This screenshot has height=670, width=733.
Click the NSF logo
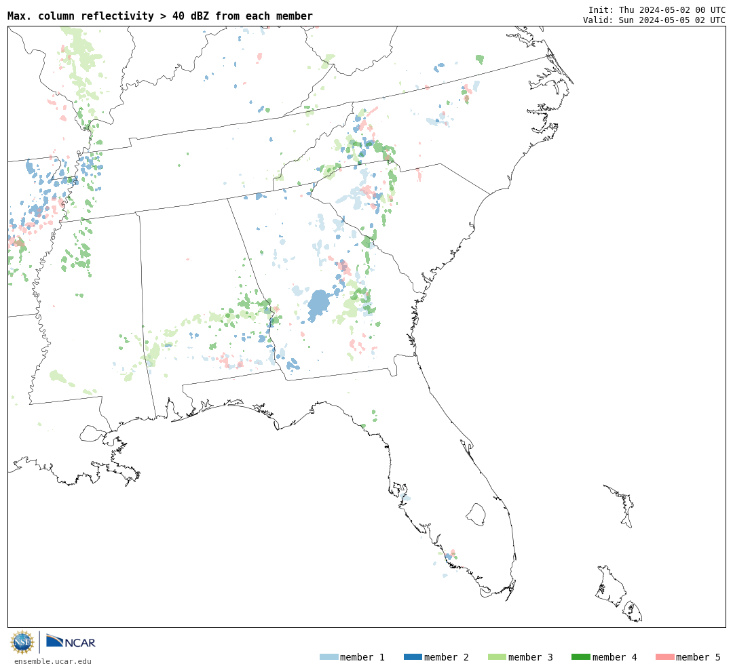click(22, 642)
